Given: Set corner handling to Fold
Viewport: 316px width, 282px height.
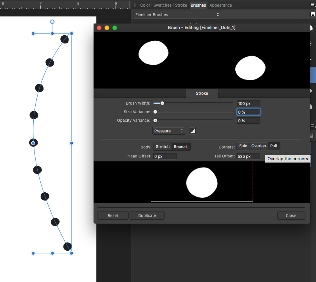Looking at the screenshot, I should pyautogui.click(x=243, y=145).
